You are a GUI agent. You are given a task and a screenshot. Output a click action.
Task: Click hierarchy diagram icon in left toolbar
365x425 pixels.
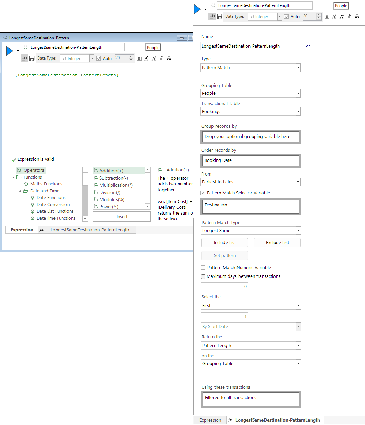[169, 59]
